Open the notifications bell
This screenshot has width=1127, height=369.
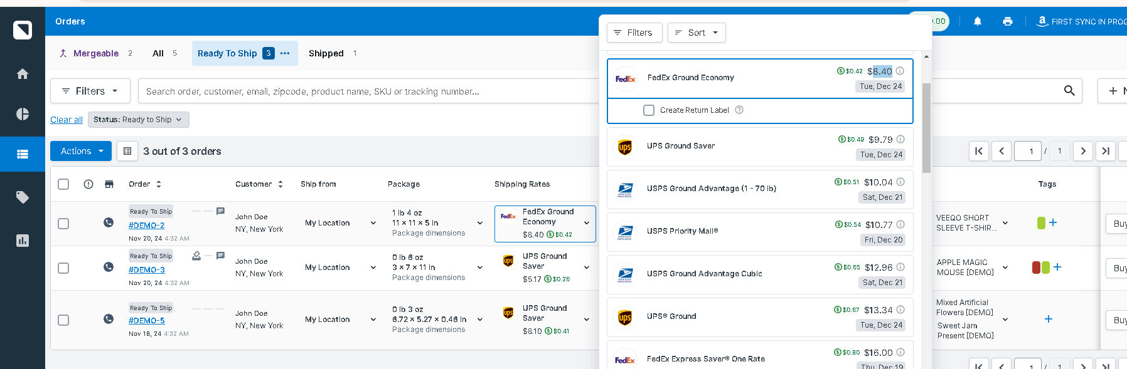click(978, 21)
